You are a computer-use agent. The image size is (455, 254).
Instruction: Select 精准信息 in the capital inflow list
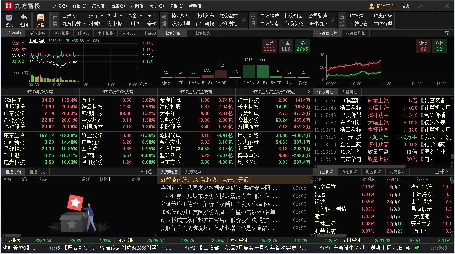coord(196,100)
